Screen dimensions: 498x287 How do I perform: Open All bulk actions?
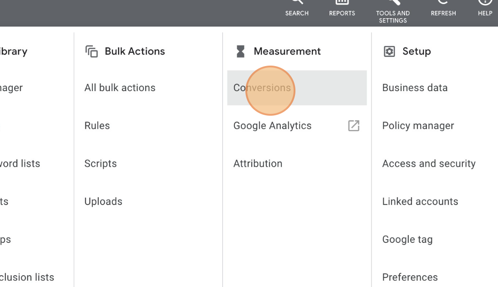pos(120,88)
